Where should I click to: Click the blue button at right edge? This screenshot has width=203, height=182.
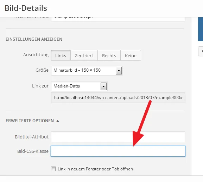[201, 29]
